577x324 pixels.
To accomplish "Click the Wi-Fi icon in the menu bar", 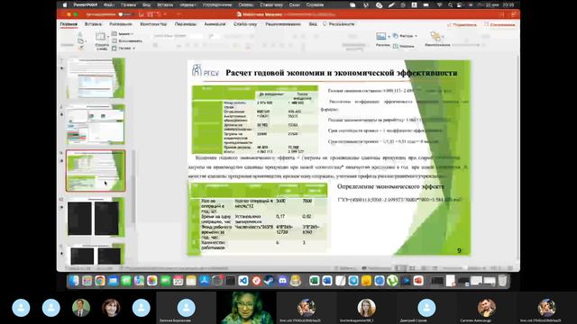I will 439,5.
